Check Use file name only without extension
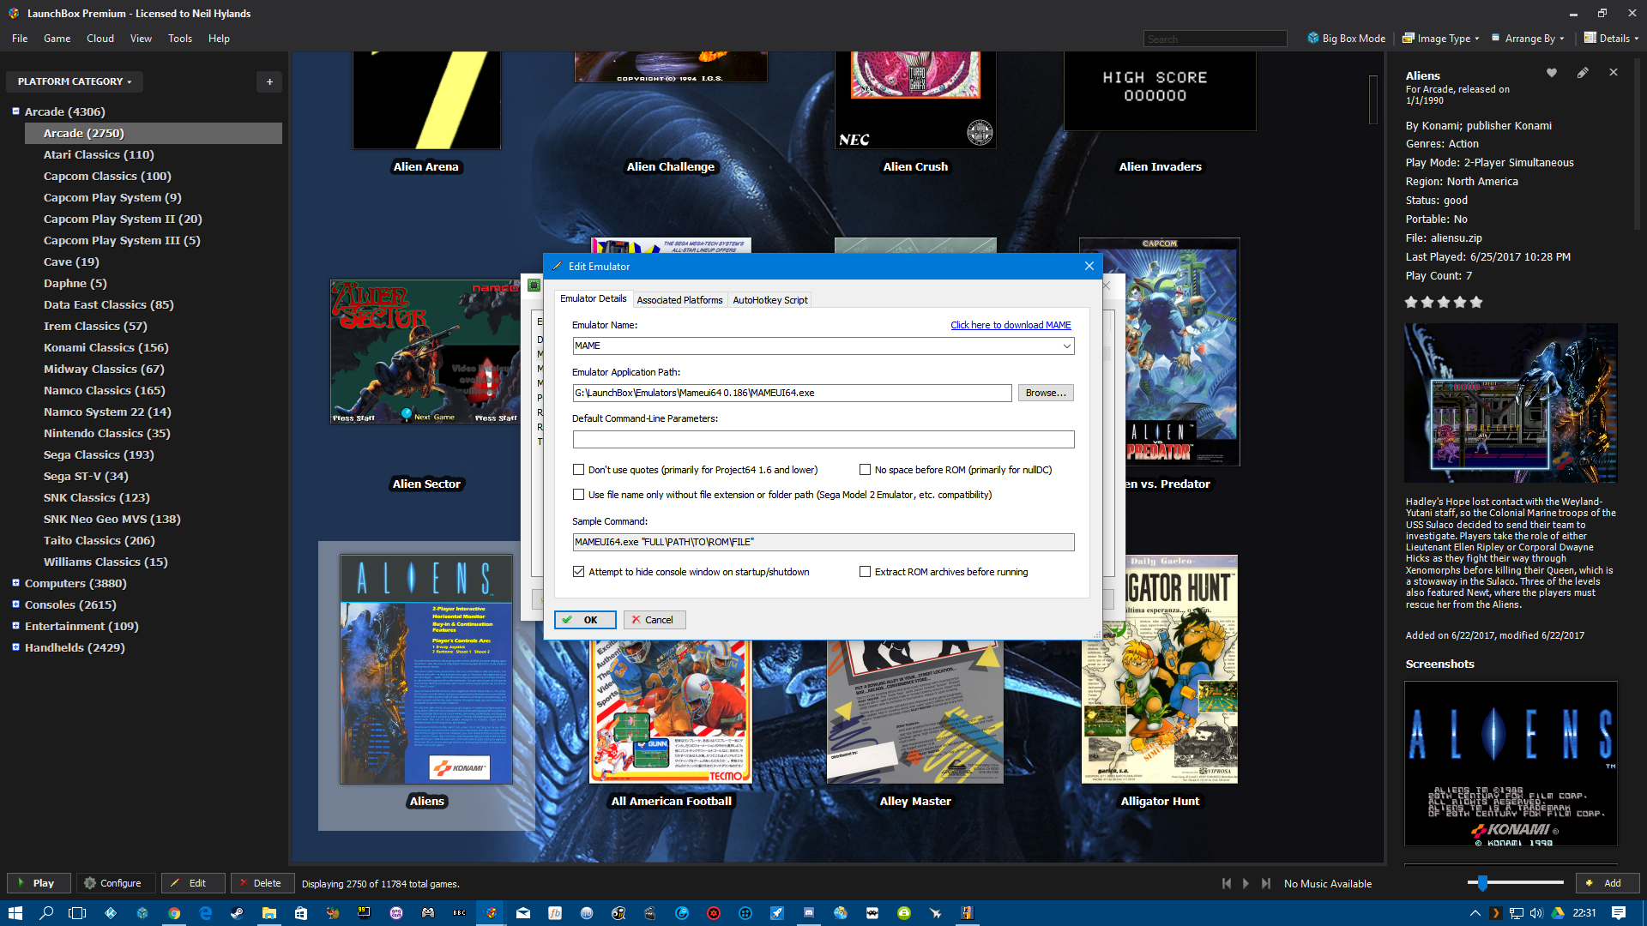Image resolution: width=1647 pixels, height=926 pixels. point(578,495)
